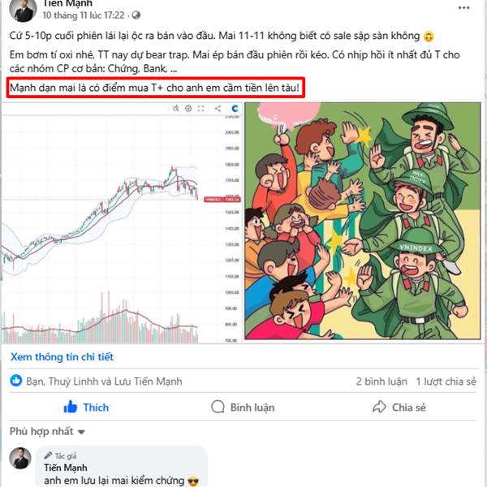Image resolution: width=487 pixels, height=487 pixels.
Task: Click the blue reaction like icon
Action: [16, 381]
